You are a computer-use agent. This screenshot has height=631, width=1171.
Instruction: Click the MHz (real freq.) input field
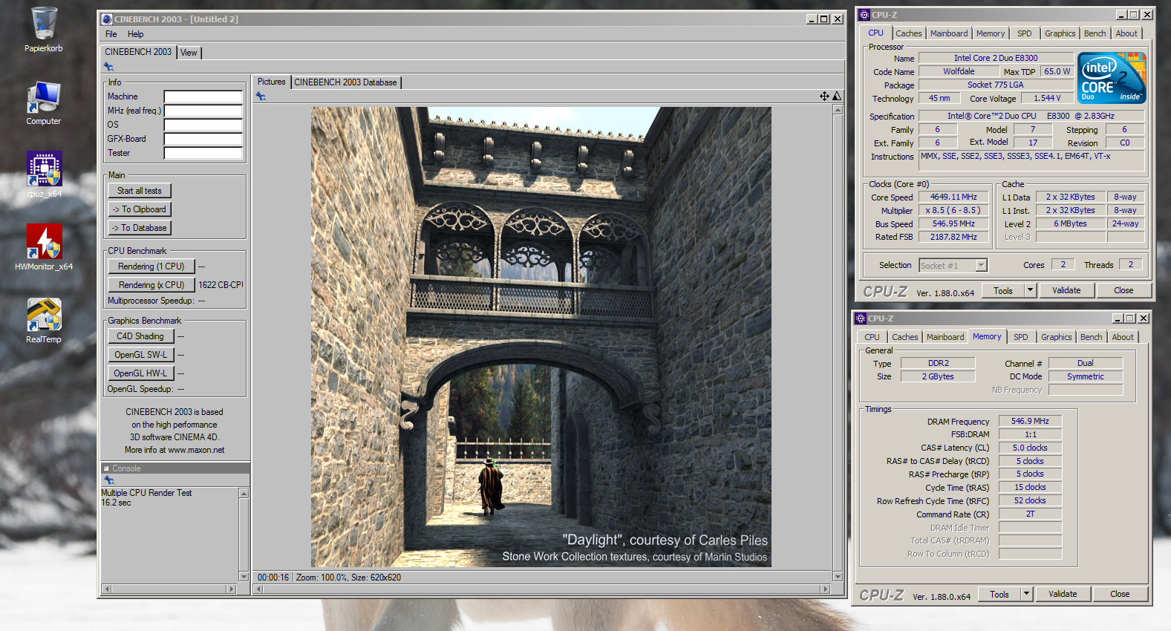click(x=203, y=111)
